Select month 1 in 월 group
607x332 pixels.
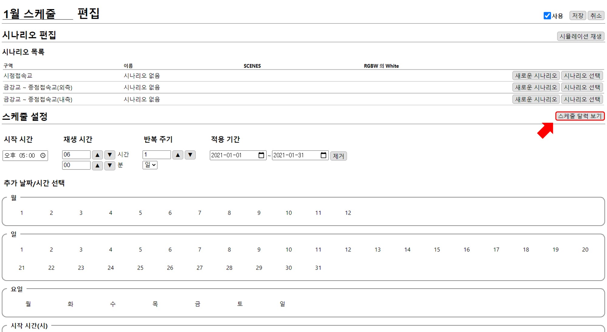point(22,213)
